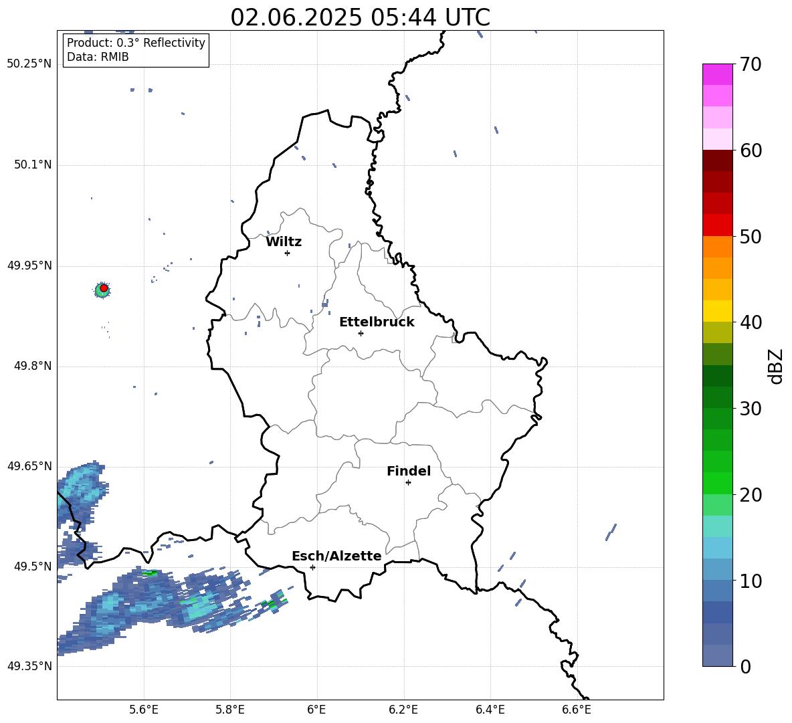Click the 50 colorbar tick value
The width and height of the screenshot is (792, 723).
[x=751, y=237]
